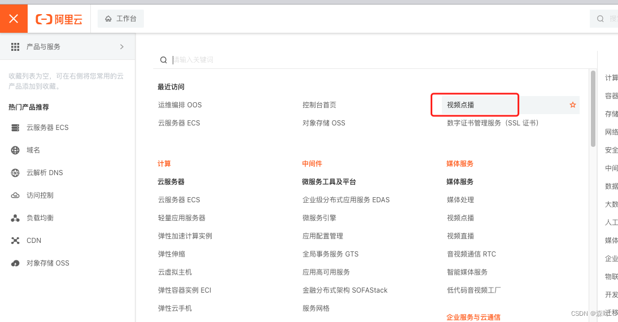This screenshot has height=322, width=618.
Task: Open 运维编排 OOS recent item
Action: coord(179,105)
